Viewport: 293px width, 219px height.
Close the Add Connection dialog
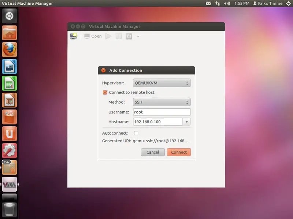click(x=103, y=70)
